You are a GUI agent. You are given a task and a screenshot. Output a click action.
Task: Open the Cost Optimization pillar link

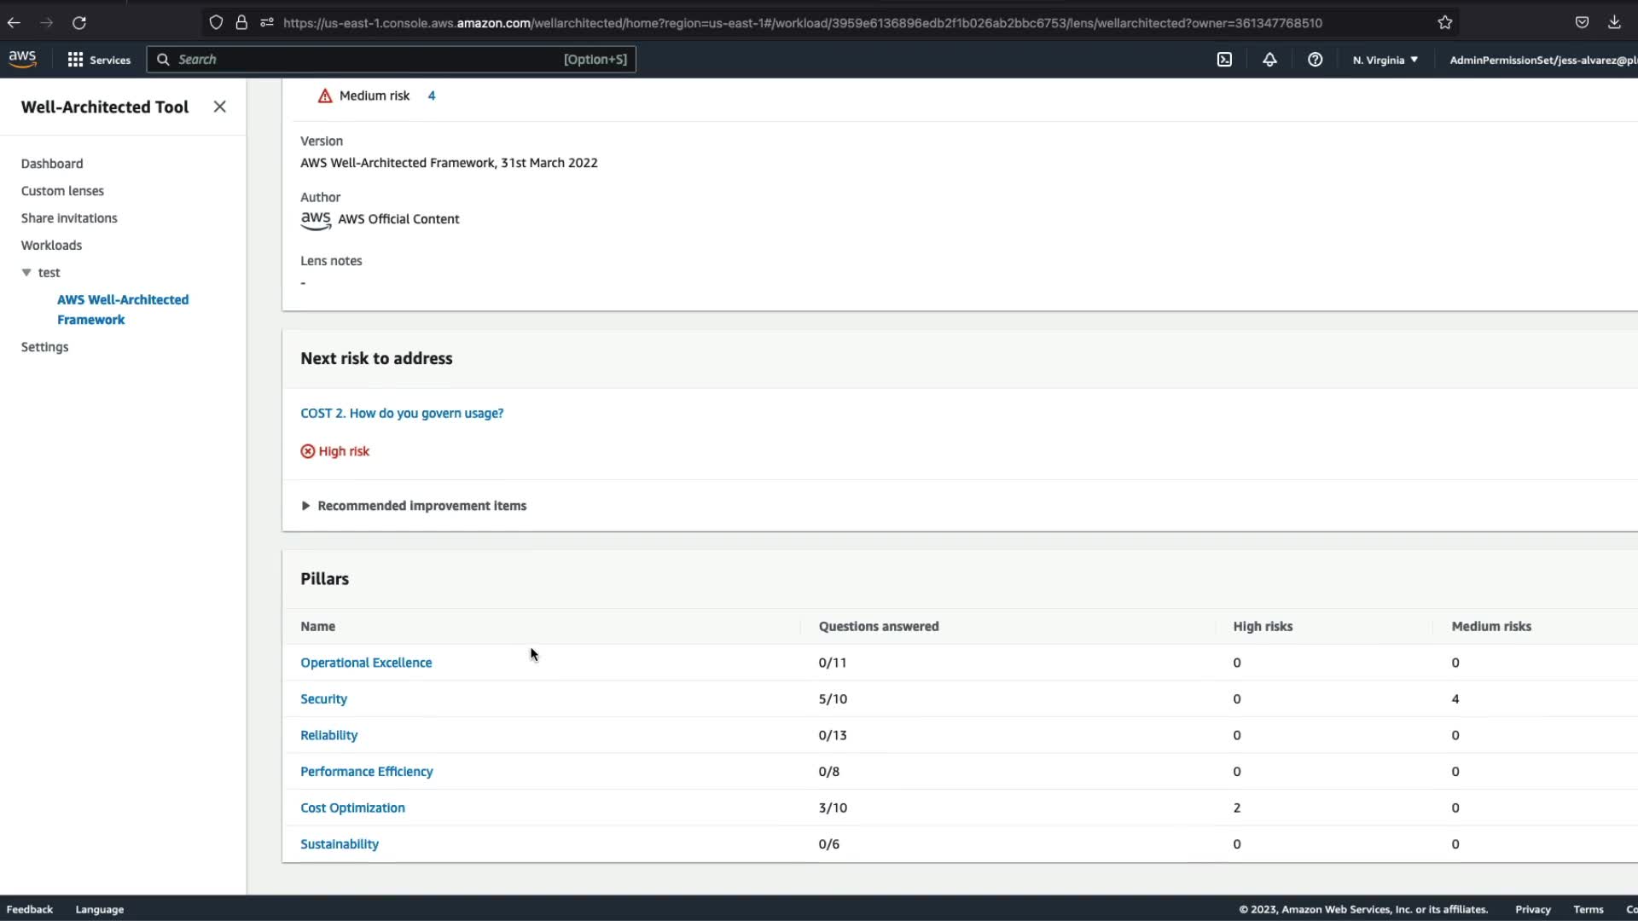(352, 808)
